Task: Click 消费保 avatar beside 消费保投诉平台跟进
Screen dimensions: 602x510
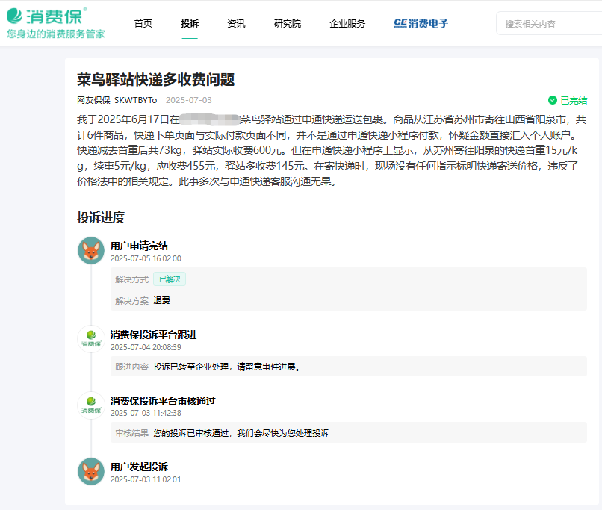Action: click(91, 339)
